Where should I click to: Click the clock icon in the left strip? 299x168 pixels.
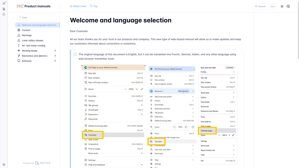point(4,14)
